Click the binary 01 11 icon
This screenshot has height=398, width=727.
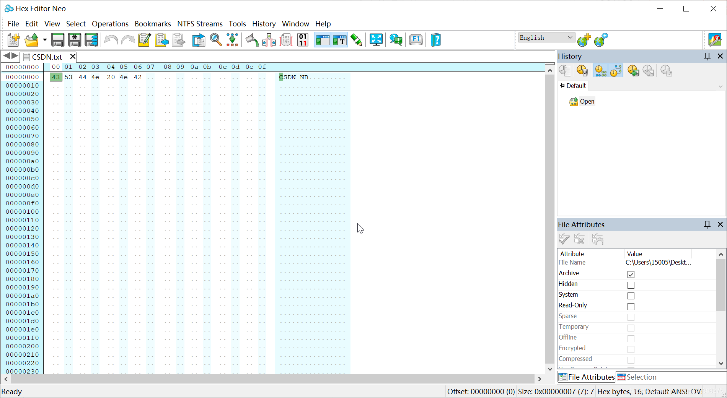click(x=303, y=40)
